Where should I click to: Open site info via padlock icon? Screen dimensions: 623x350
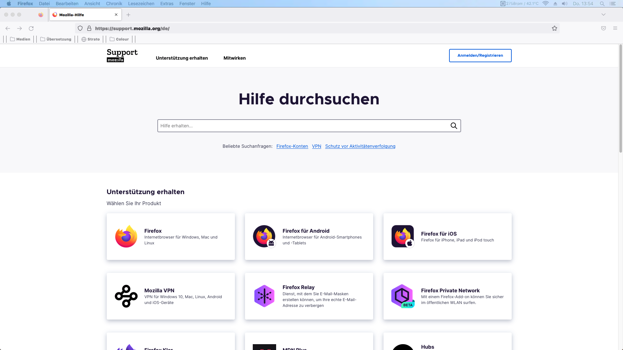[89, 29]
